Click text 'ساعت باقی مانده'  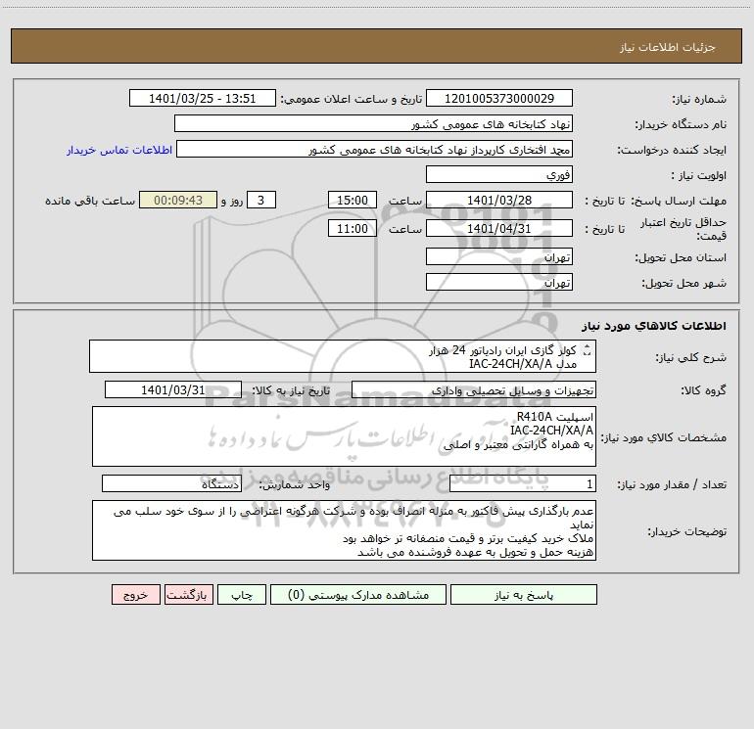click(x=90, y=201)
